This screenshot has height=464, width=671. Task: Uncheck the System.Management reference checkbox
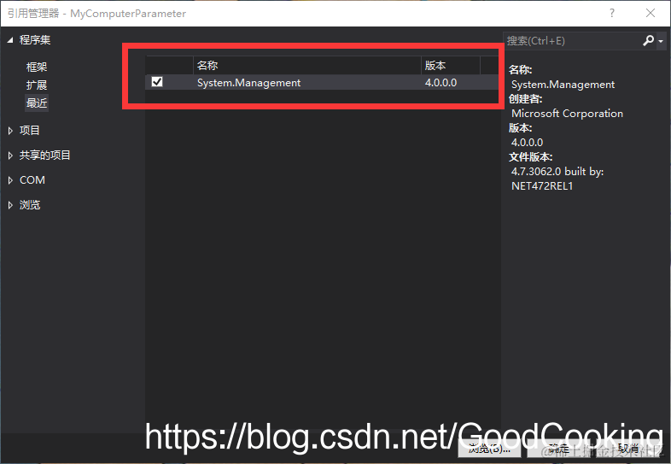[157, 81]
